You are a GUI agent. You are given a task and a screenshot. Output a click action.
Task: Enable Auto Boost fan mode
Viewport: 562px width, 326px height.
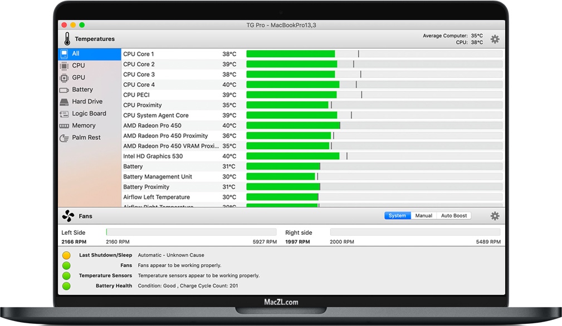pos(454,216)
